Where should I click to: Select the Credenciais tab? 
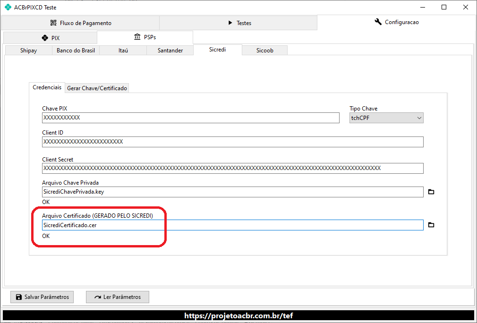point(47,87)
